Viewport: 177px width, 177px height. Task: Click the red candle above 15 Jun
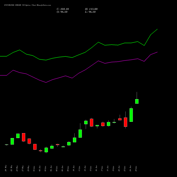[92, 122]
